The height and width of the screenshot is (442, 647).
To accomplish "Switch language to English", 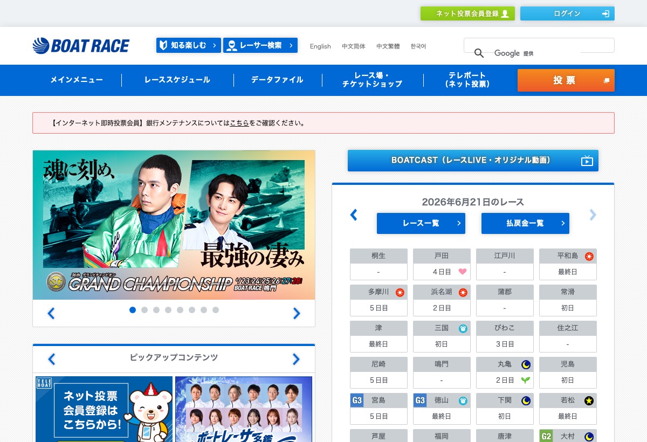I will (x=320, y=46).
